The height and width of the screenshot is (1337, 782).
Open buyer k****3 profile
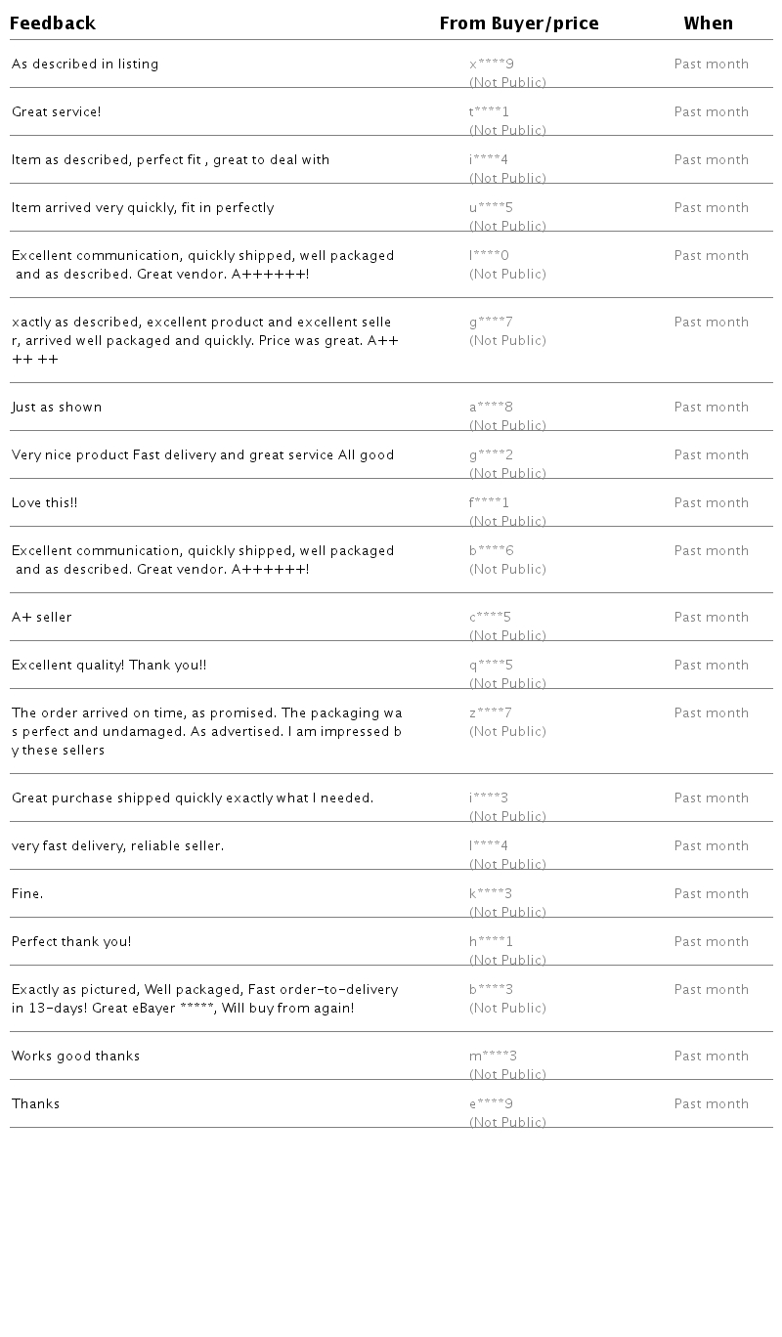491,894
